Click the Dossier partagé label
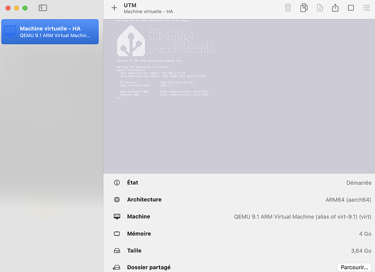This screenshot has width=375, height=272. pos(149,267)
